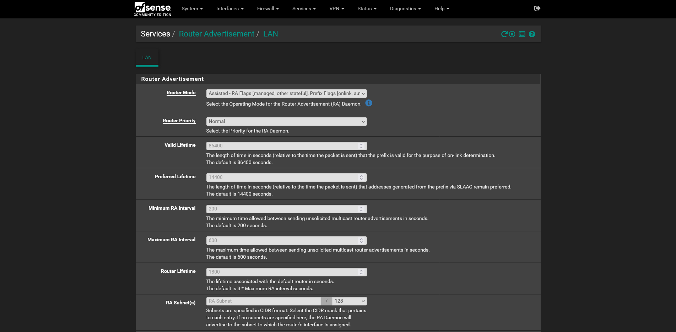
Task: Open the Router Mode dropdown
Action: (x=286, y=94)
